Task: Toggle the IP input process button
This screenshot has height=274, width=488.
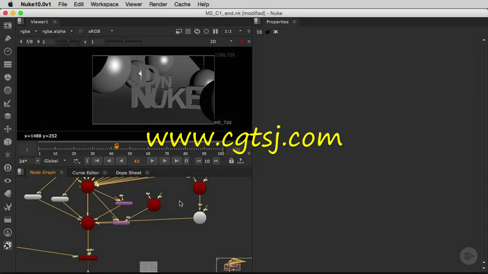Action: tap(81, 32)
